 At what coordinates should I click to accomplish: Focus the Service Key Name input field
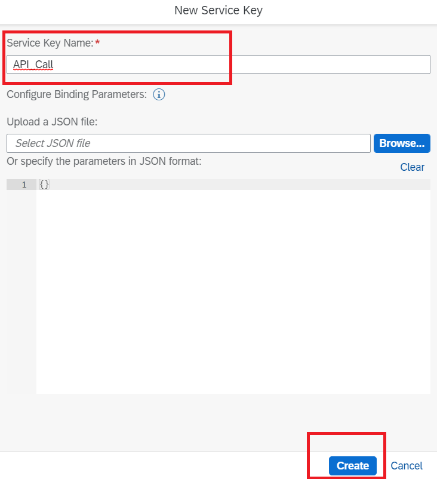coord(219,65)
